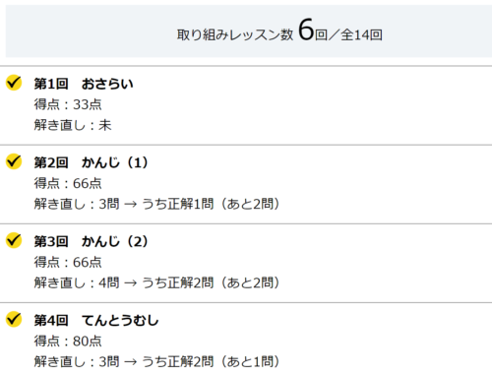Click the 解き直し：未 status text

pos(73,125)
